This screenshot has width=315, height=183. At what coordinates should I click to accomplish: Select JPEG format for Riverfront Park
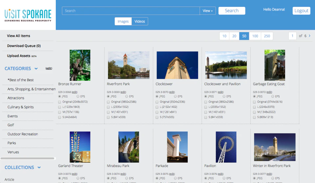[108, 96]
